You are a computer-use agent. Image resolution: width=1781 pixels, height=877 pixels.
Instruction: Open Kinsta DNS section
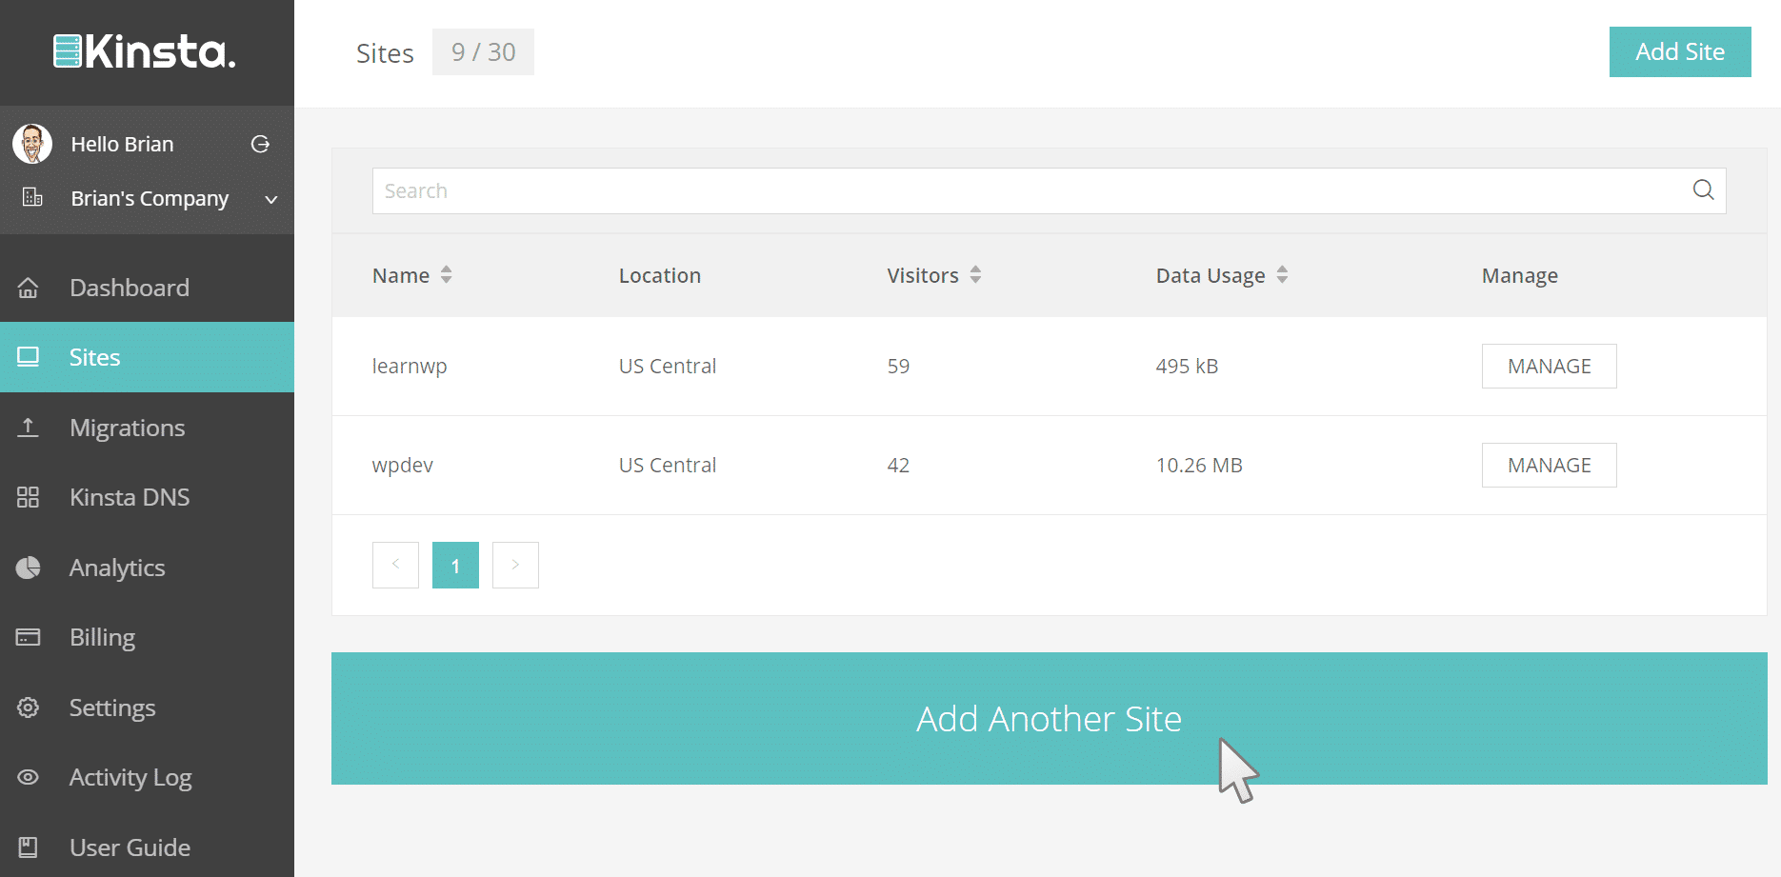point(147,497)
